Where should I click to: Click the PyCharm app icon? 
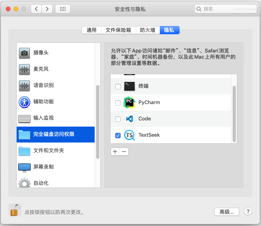(x=129, y=103)
